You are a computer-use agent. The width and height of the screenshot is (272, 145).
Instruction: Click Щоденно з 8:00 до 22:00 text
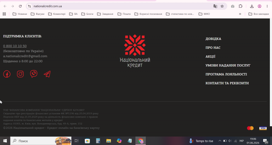pos(23,61)
